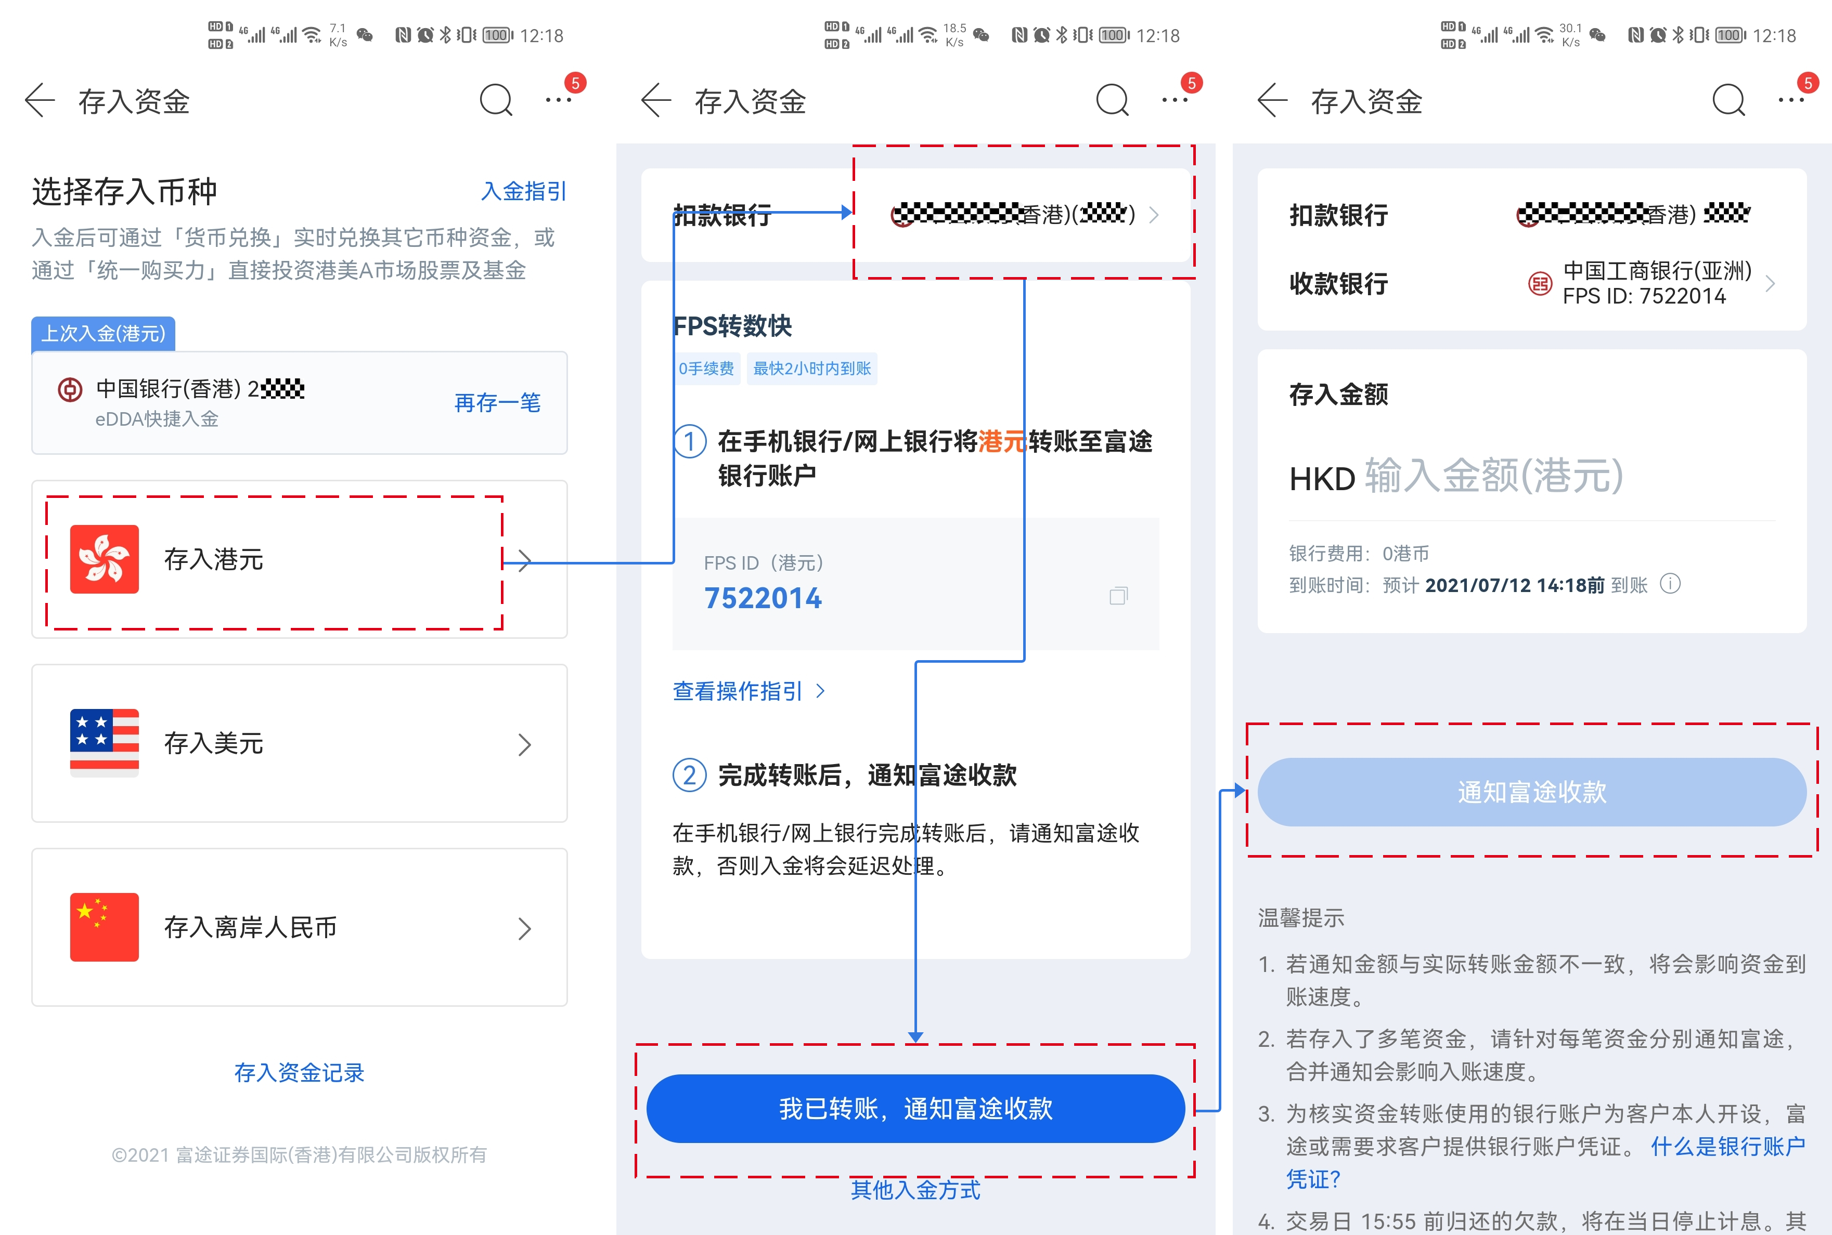The height and width of the screenshot is (1235, 1832).
Task: Tap info icon next to arrival time
Action: [x=1670, y=584]
